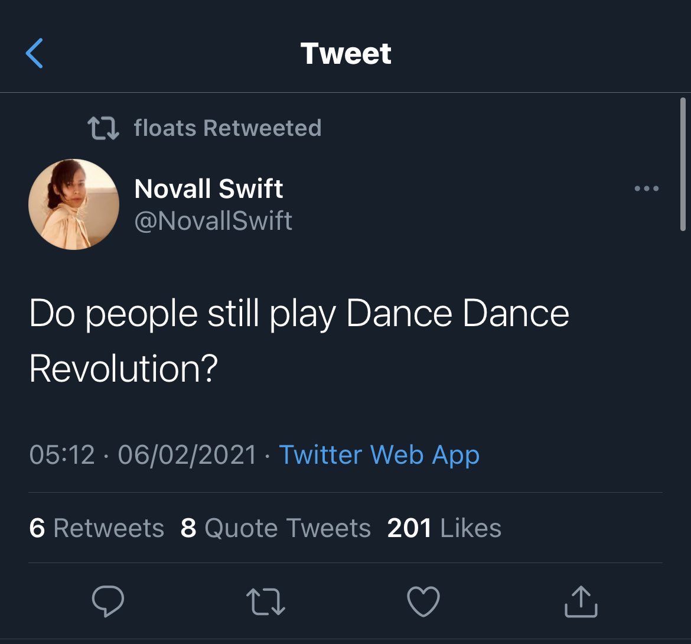Image resolution: width=691 pixels, height=644 pixels.
Task: Open Novall Swift's profile picture
Action: 74,204
